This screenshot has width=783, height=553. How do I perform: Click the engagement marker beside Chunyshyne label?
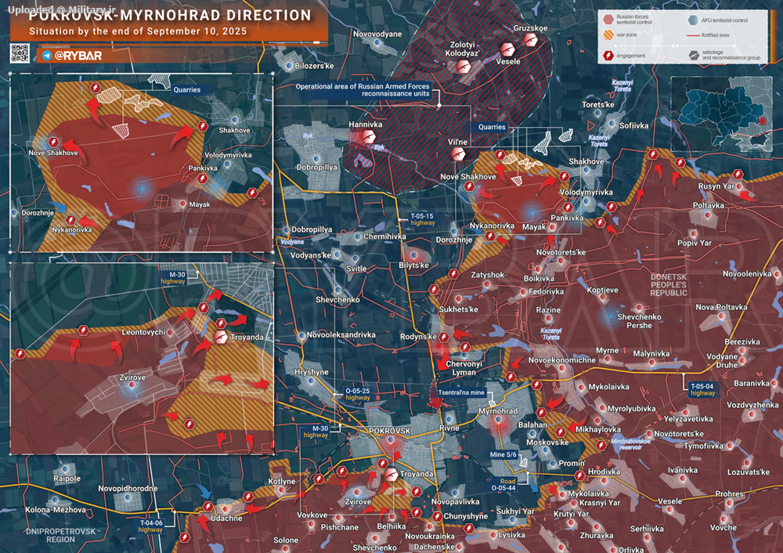coord(438,516)
